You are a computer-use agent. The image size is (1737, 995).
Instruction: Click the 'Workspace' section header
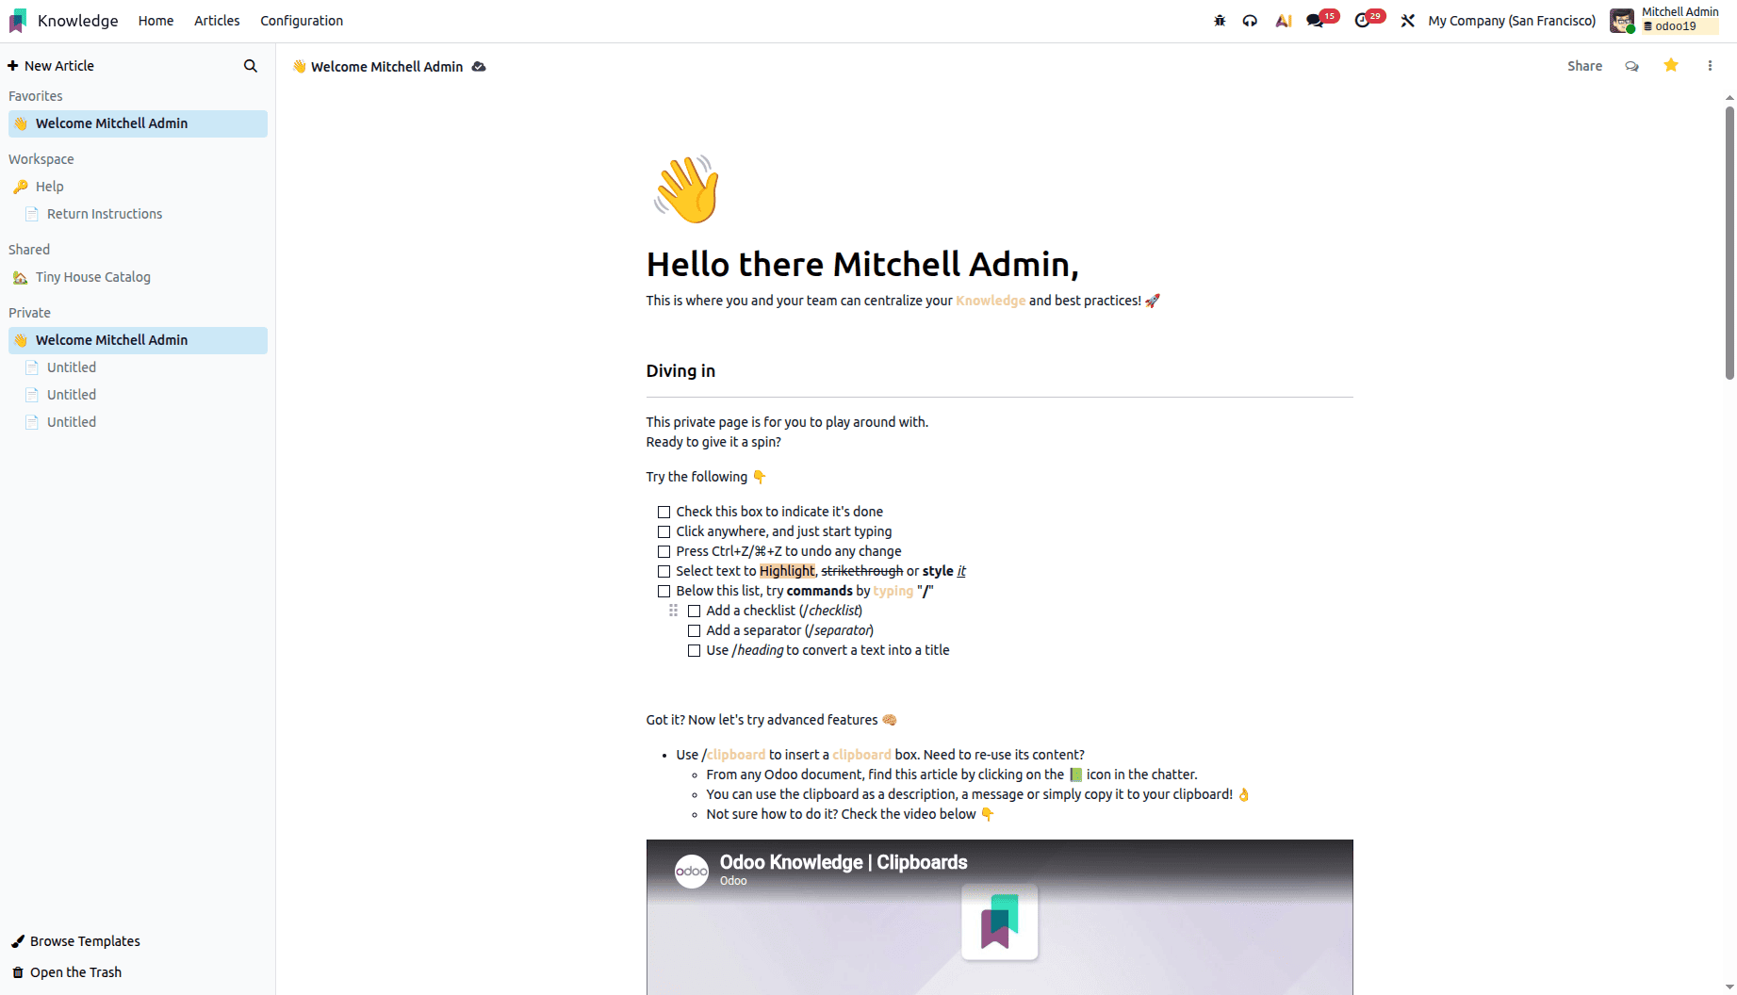pos(41,159)
